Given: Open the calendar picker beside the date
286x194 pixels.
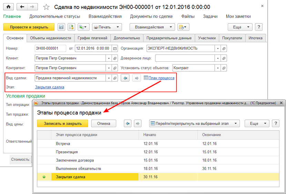Looking at the screenshot, I should pos(115,49).
